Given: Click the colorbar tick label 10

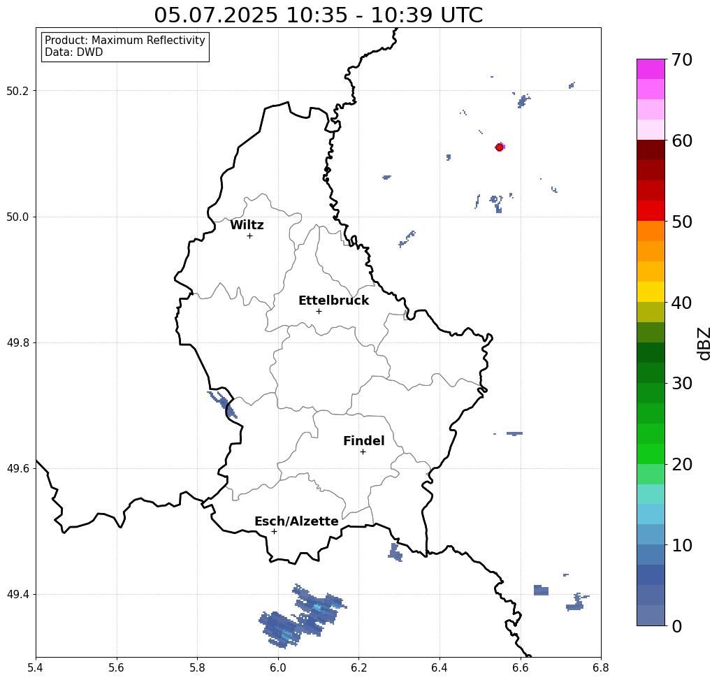Looking at the screenshot, I should (x=682, y=545).
